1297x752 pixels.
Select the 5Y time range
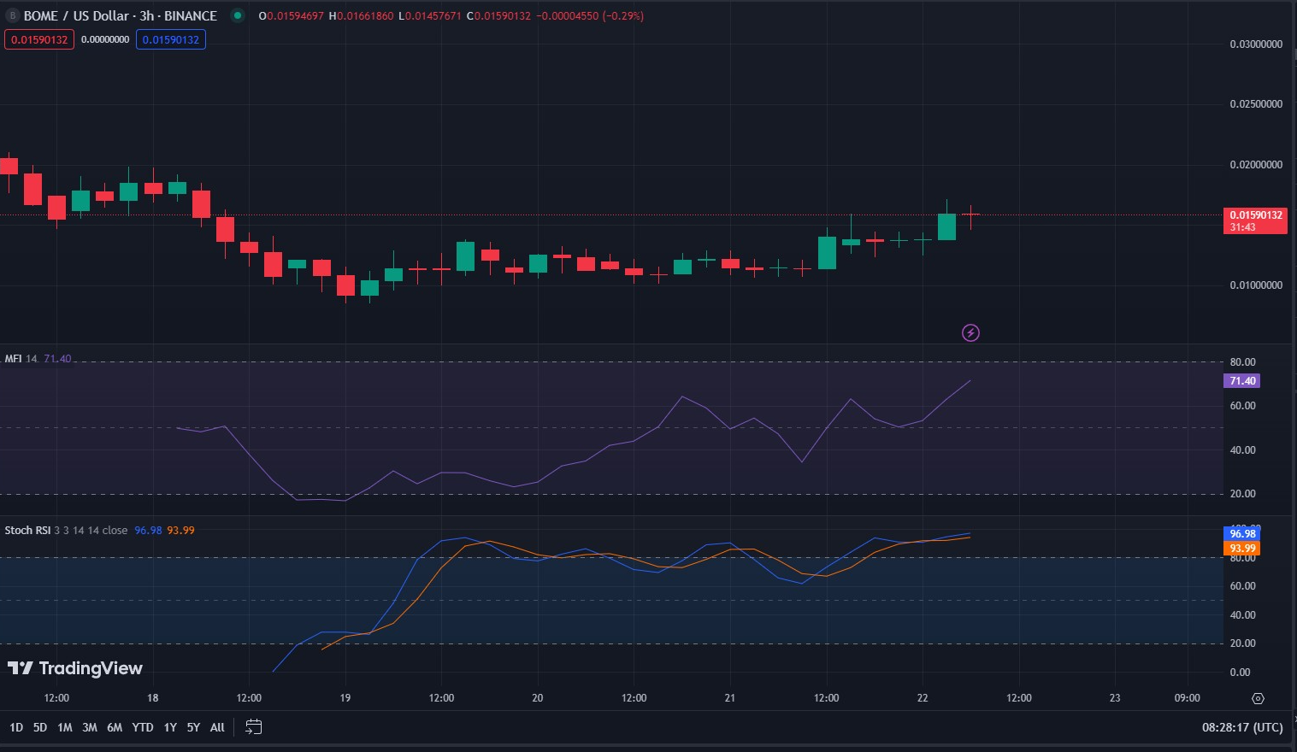point(193,727)
